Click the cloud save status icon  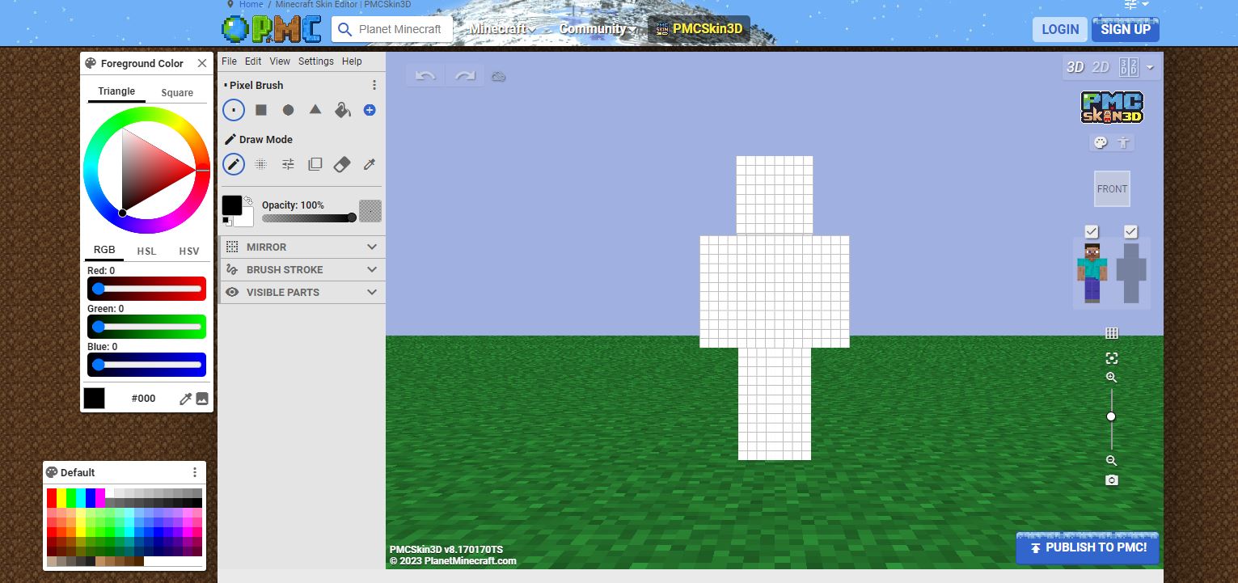[x=499, y=77]
